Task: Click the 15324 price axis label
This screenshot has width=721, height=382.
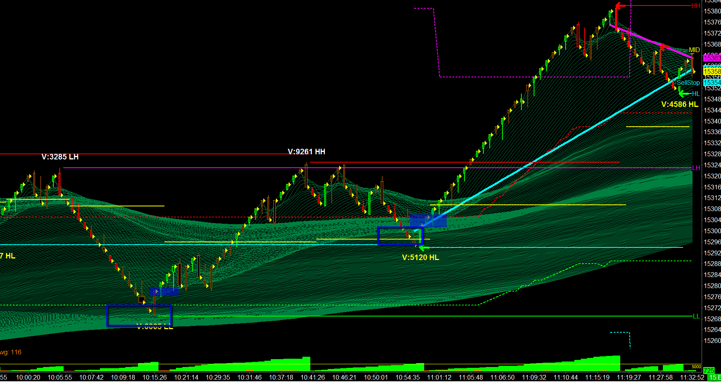Action: pos(712,165)
